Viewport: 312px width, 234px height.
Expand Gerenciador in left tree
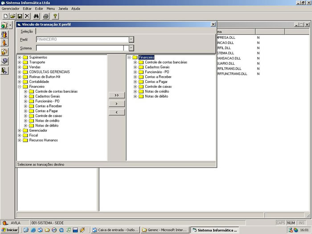click(x=20, y=130)
